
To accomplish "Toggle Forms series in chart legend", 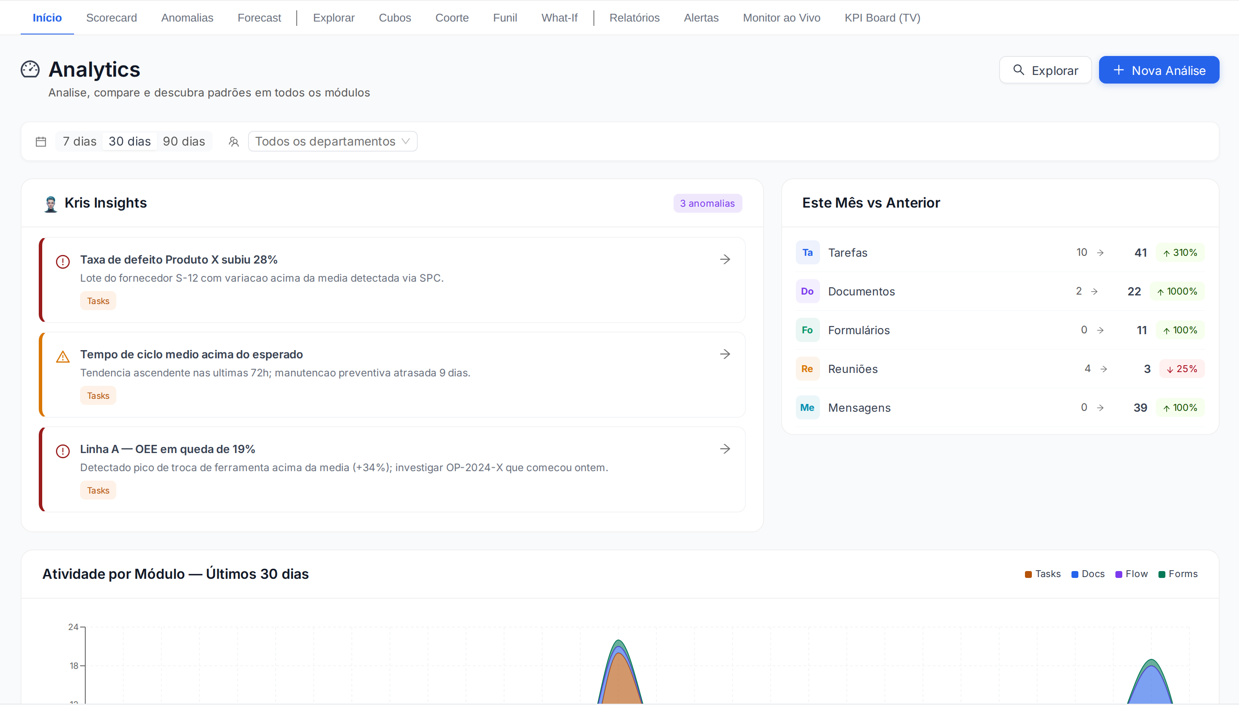I will point(1178,574).
